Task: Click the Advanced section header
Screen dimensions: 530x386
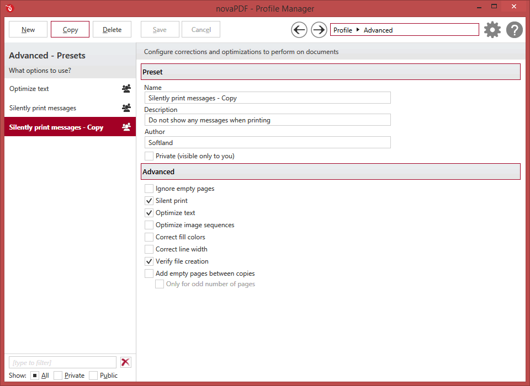Action: pyautogui.click(x=331, y=171)
